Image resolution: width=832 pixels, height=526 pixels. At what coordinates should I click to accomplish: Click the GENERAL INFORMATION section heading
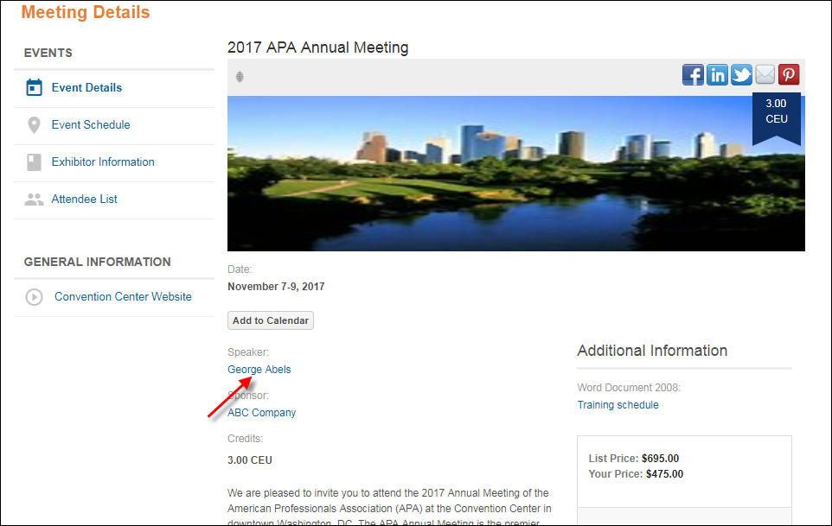pos(97,262)
